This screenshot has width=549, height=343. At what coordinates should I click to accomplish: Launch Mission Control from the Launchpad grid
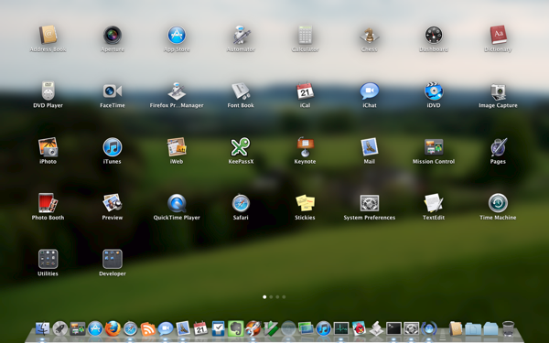pos(434,147)
